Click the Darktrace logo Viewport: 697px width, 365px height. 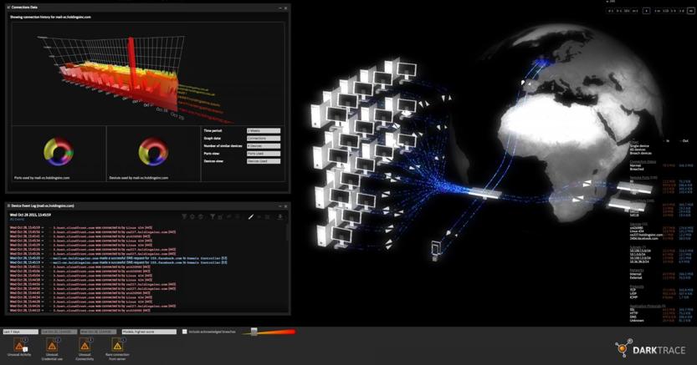point(650,349)
